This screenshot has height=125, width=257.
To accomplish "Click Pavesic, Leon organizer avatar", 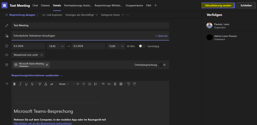I will tap(209, 26).
